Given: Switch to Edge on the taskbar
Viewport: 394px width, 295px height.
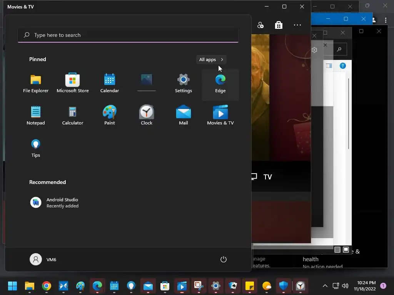Looking at the screenshot, I should pos(97,286).
